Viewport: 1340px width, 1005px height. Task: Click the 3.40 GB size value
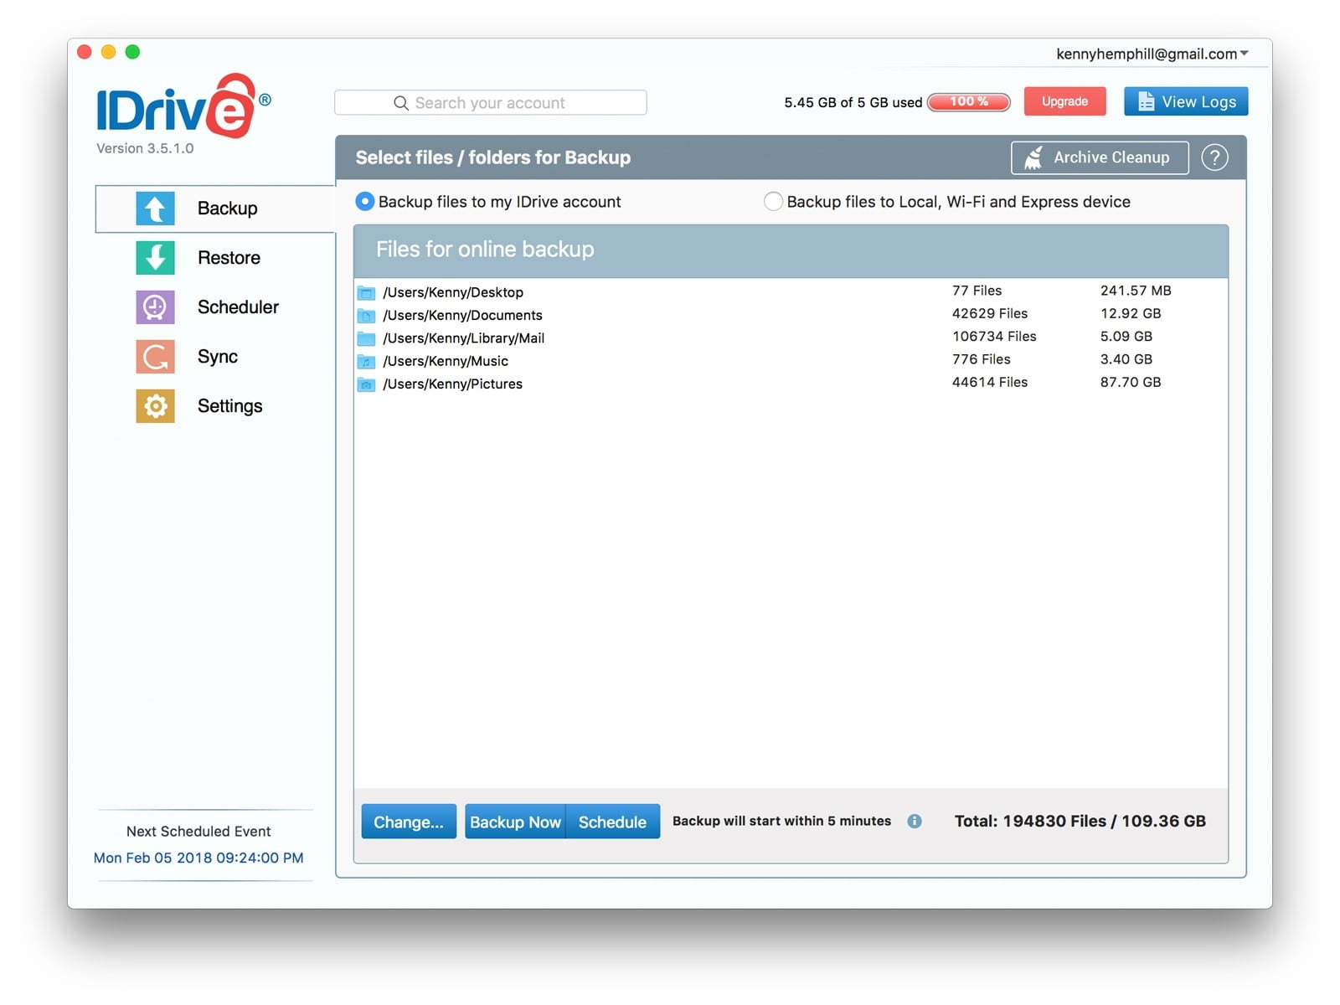pos(1126,359)
